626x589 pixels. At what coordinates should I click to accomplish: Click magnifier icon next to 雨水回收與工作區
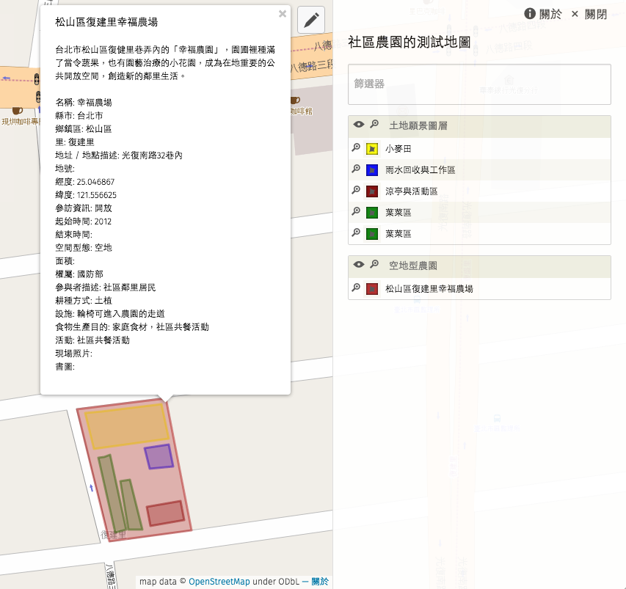pyautogui.click(x=356, y=169)
